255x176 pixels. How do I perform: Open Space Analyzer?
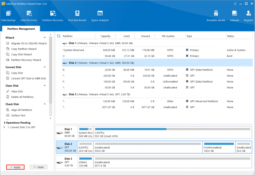100,16
